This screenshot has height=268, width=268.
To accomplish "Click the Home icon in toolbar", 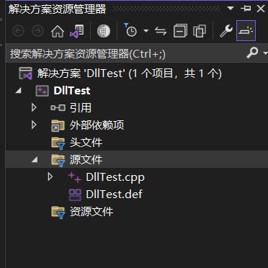I will (58, 31).
